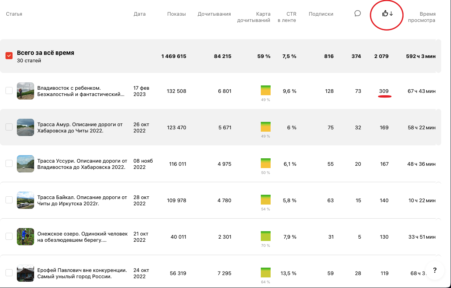Click the total subscriptions value 816
451x288 pixels.
[x=329, y=56]
